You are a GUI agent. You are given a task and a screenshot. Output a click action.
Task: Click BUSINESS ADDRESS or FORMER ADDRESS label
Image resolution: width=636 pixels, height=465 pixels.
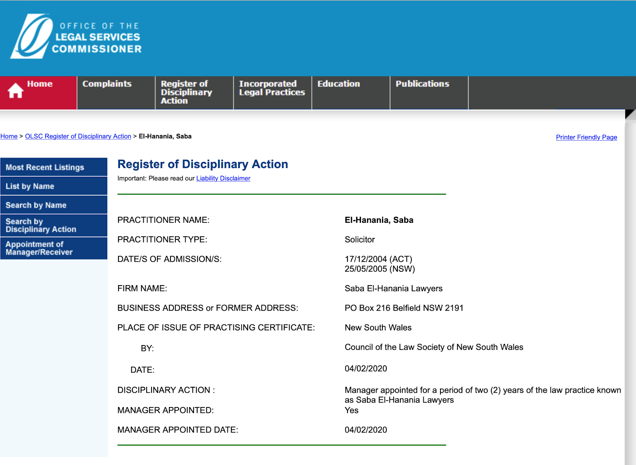pyautogui.click(x=207, y=308)
